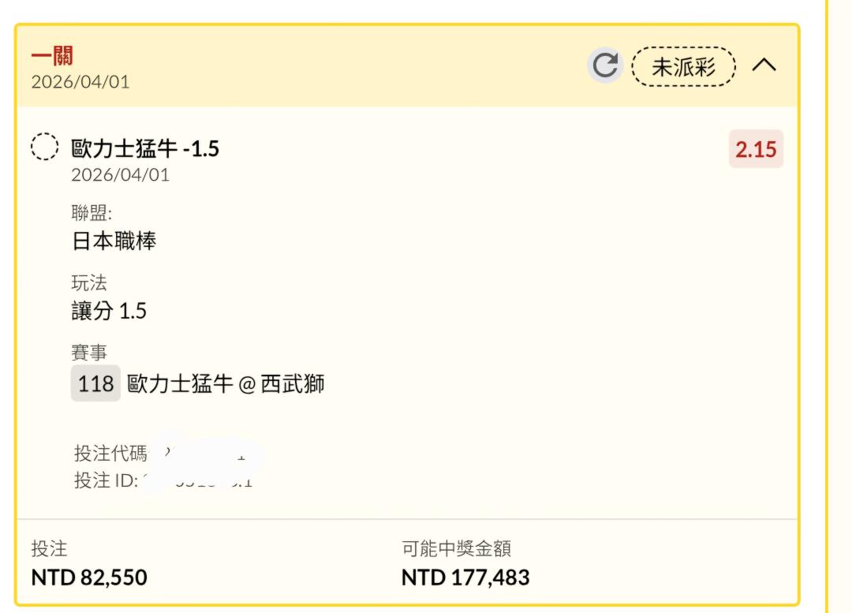Screen dimensions: 852x613
Task: Click the header date 2026/04/01
Action: pos(80,82)
